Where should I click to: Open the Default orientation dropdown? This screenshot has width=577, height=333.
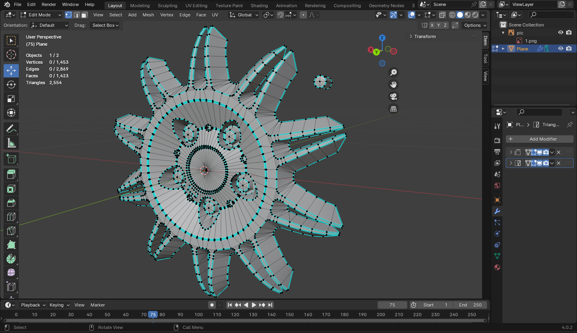click(50, 25)
